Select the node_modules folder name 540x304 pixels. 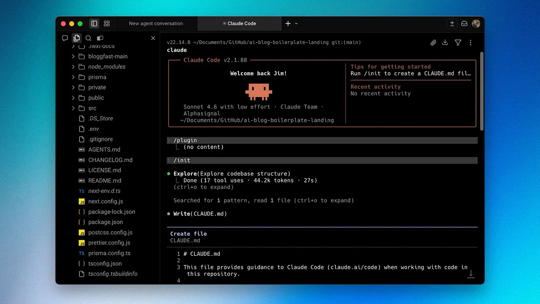pos(107,67)
